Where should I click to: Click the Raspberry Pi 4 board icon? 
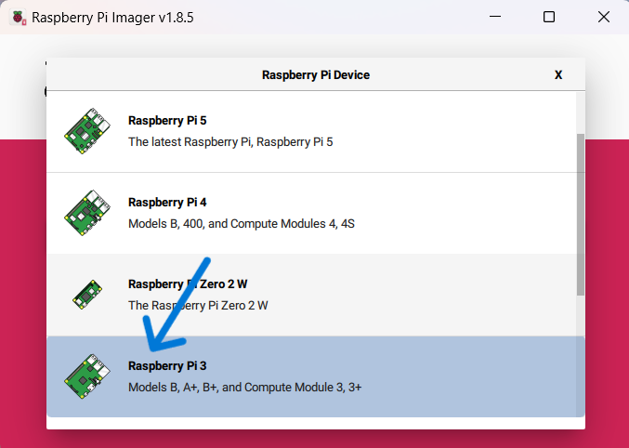tap(87, 213)
